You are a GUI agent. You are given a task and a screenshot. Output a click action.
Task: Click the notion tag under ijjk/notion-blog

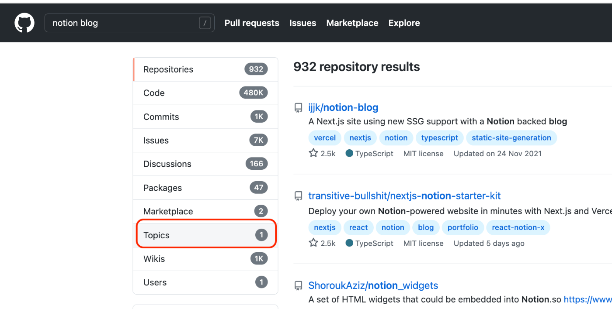click(396, 137)
